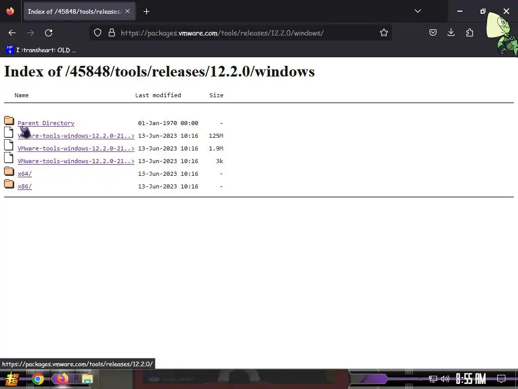518x389 pixels.
Task: Click the file icon beside 3k entry
Action: click(9, 158)
